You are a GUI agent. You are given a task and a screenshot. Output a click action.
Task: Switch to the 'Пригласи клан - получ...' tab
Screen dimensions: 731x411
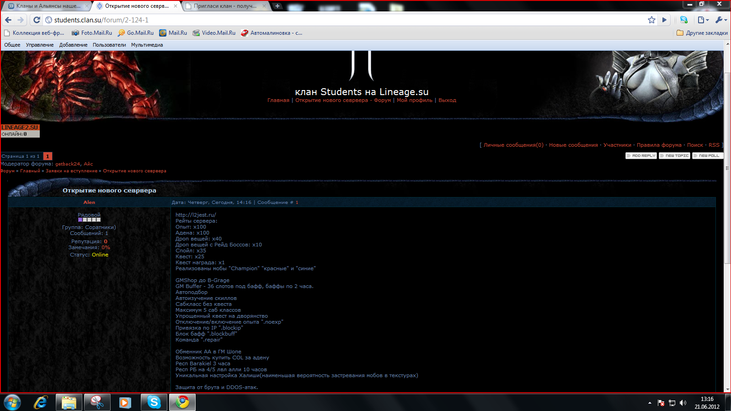point(225,6)
